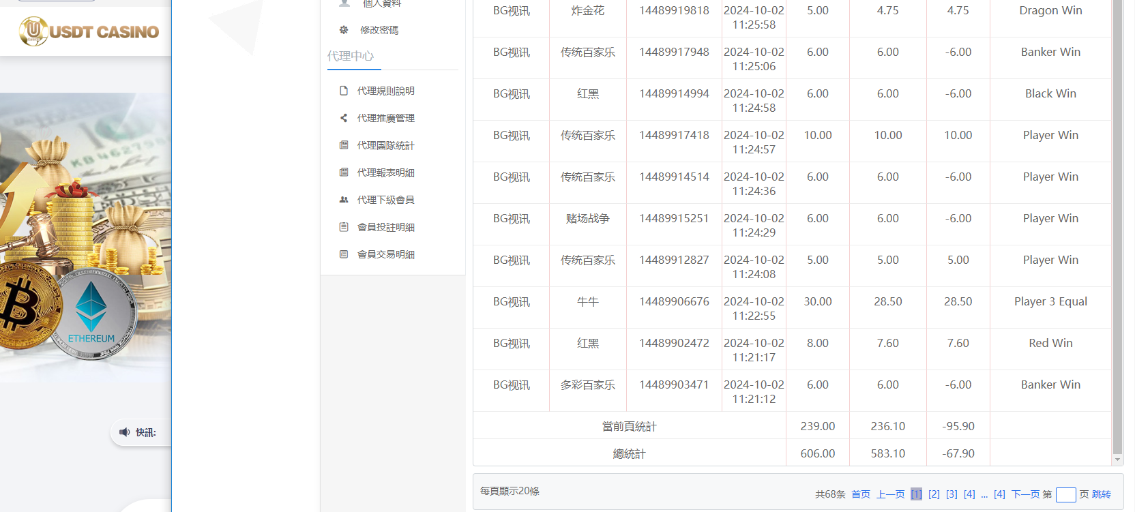Click the 當前頁統計 row label

coord(629,426)
